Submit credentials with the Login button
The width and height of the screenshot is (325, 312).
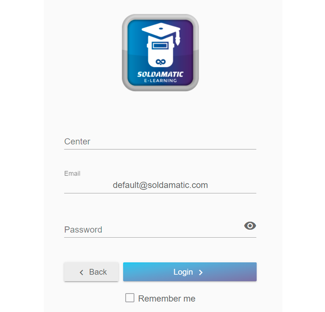[x=190, y=272]
